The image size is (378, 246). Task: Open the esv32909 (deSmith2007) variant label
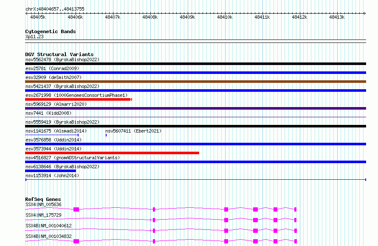click(x=54, y=77)
